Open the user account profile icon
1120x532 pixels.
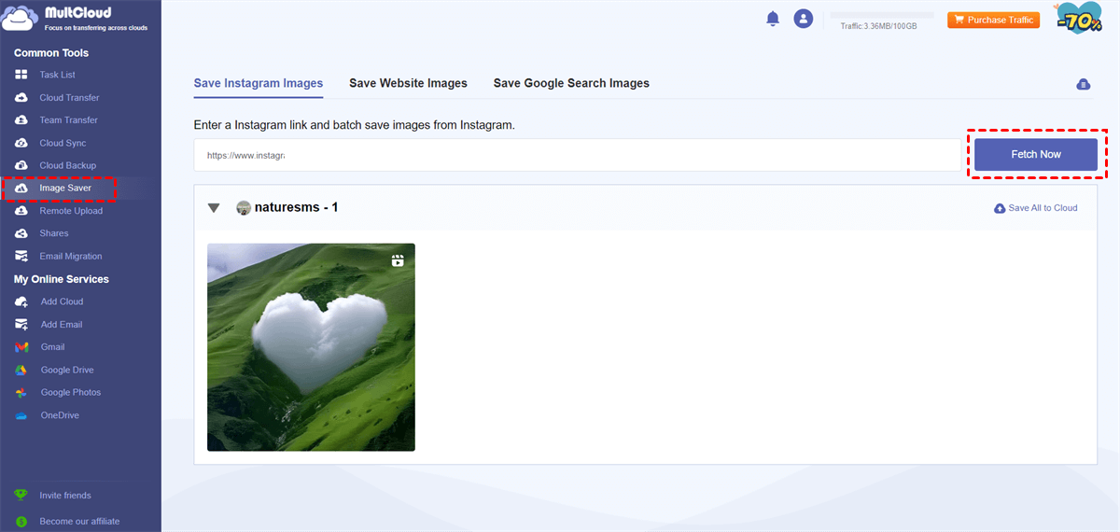tap(803, 19)
